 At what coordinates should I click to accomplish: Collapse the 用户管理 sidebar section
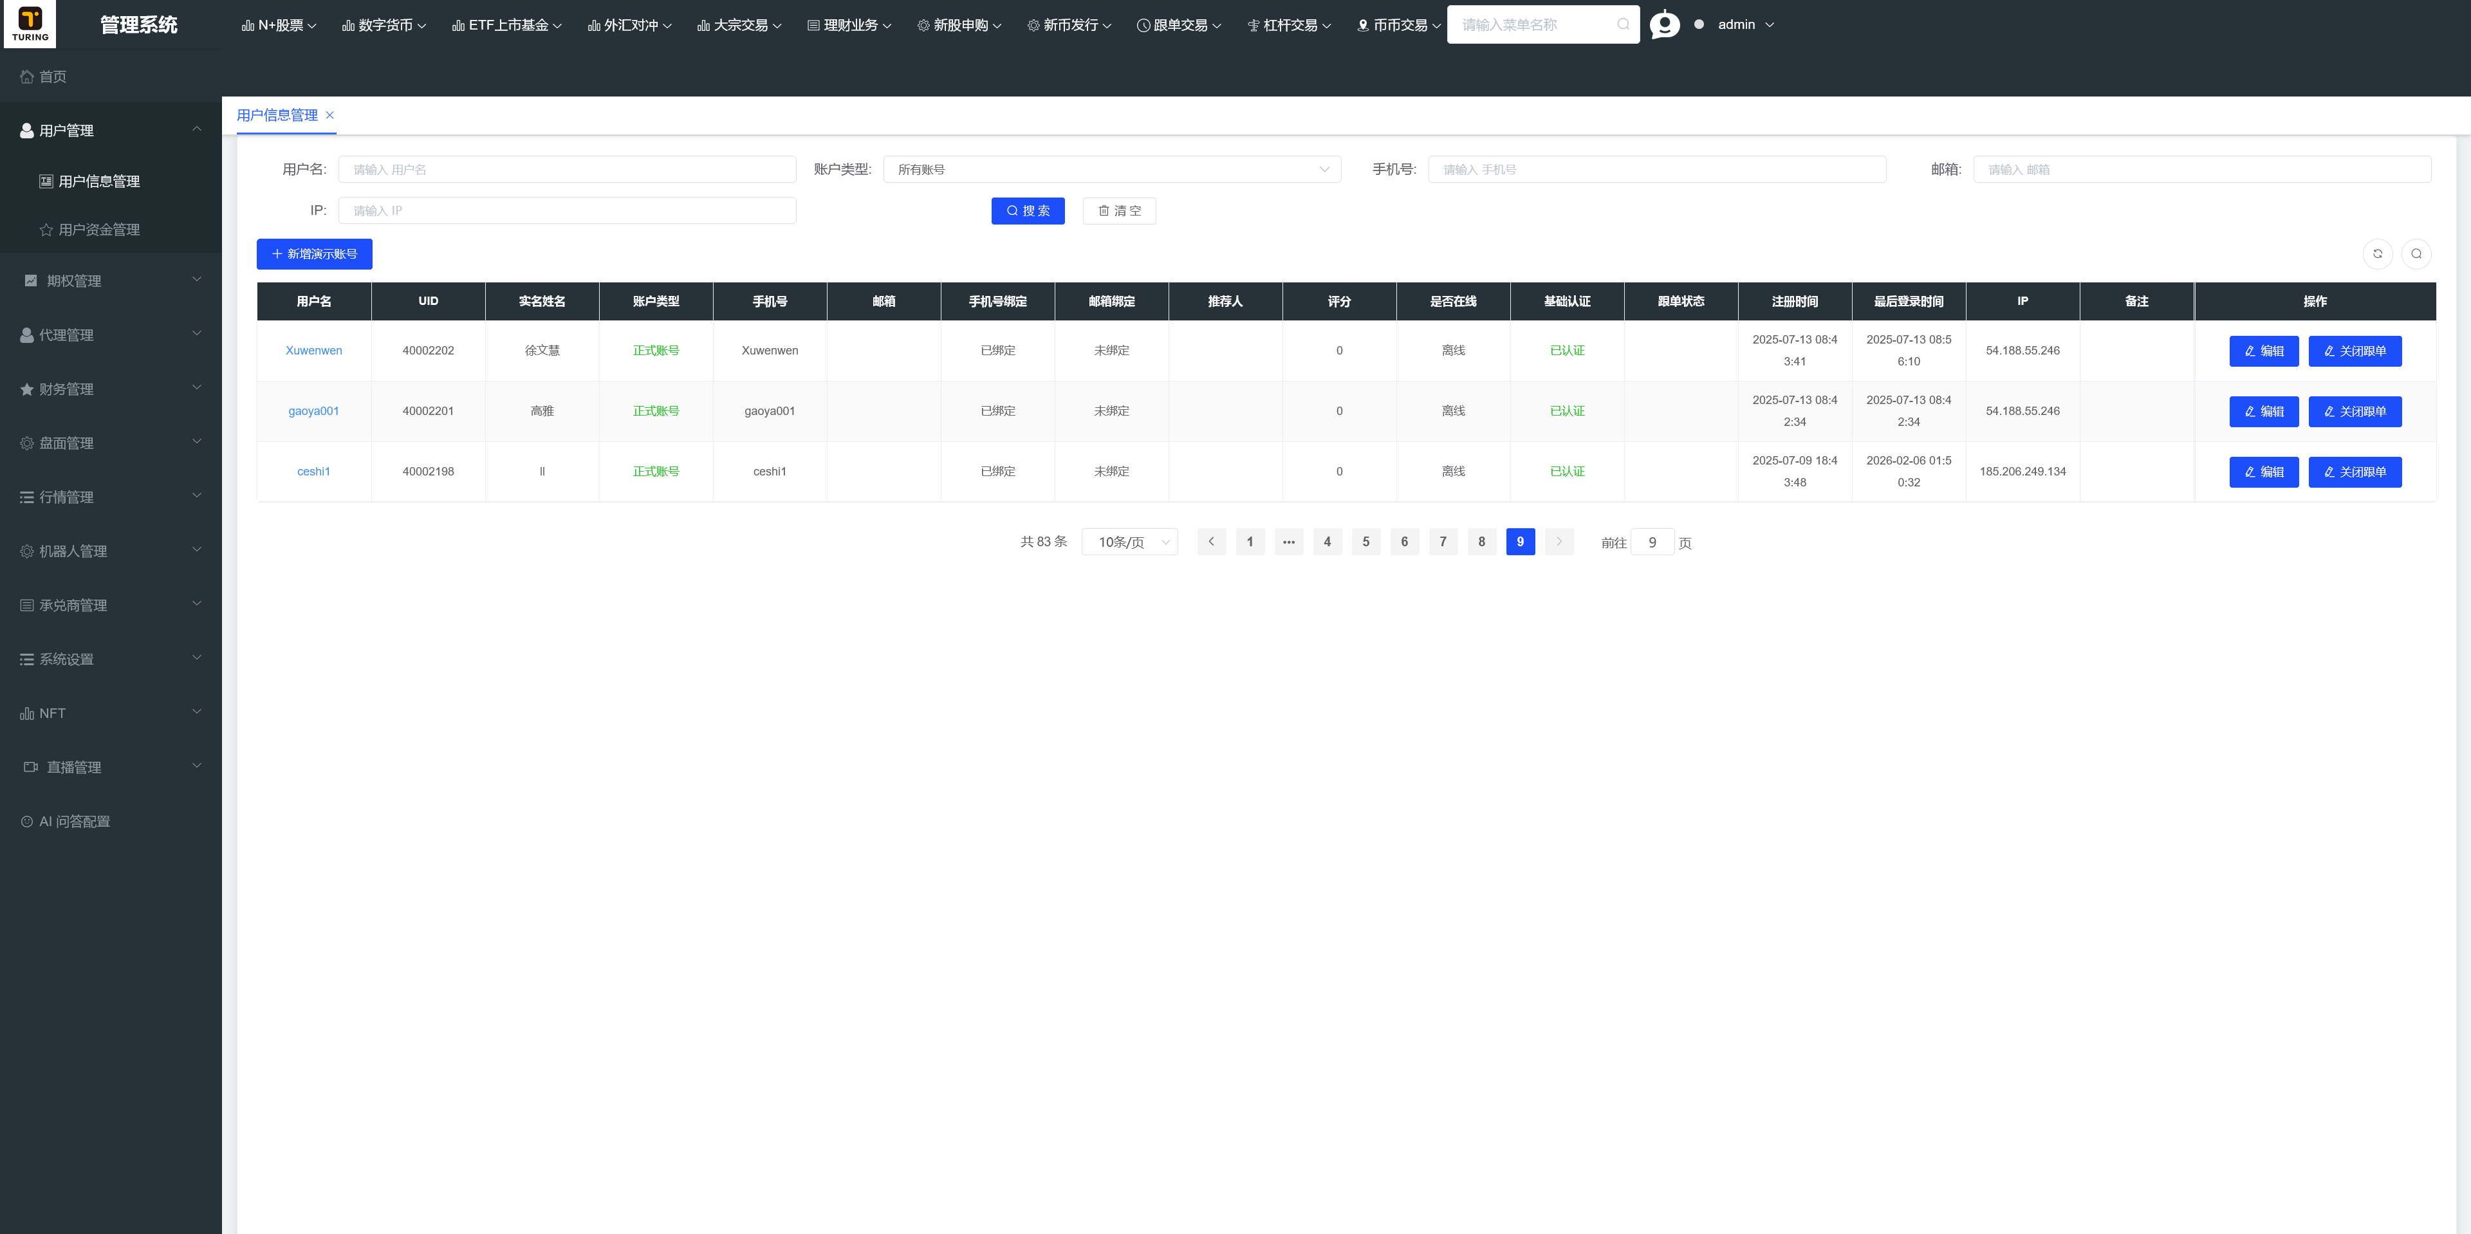point(110,131)
